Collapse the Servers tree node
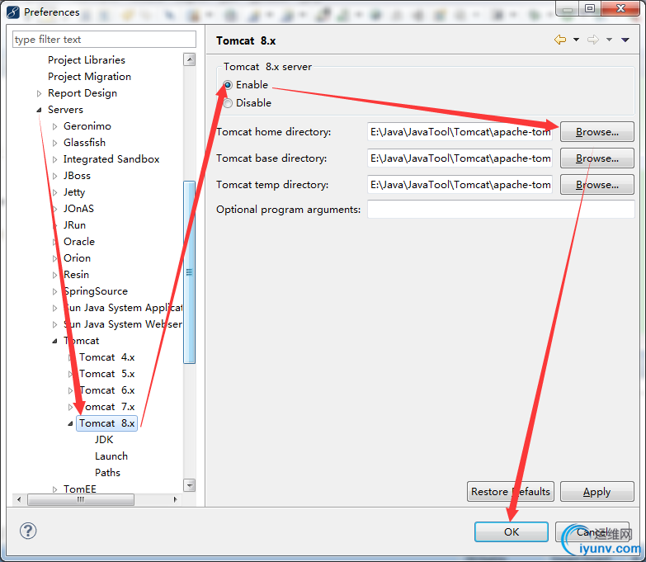 pyautogui.click(x=39, y=110)
